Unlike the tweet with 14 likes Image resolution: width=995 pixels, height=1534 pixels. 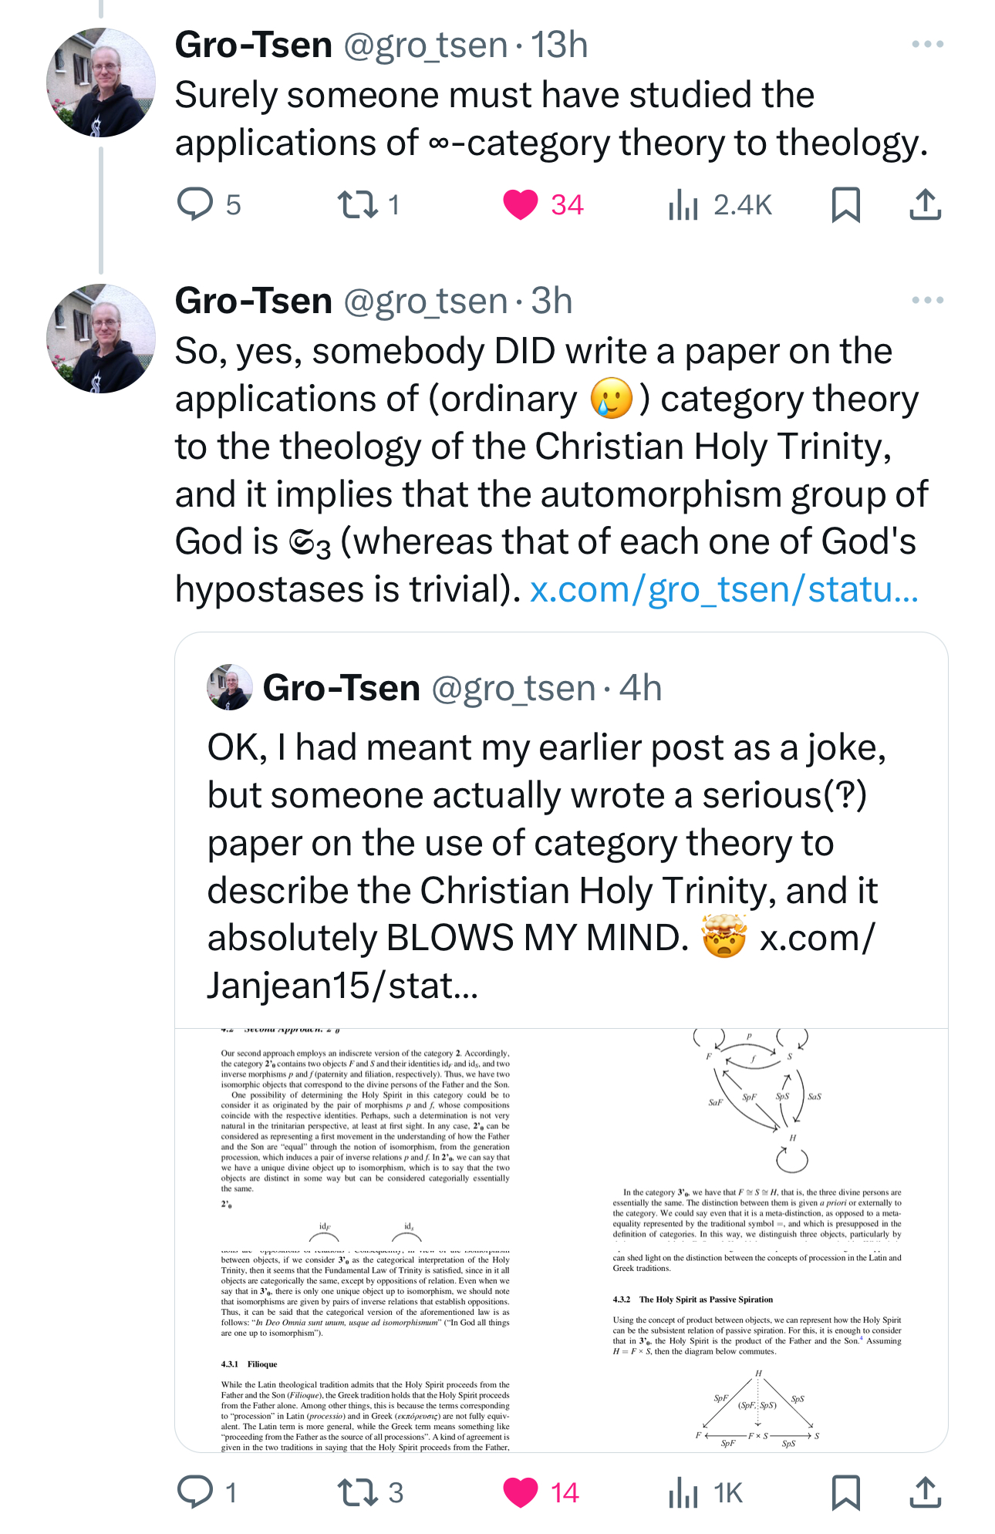pos(521,1492)
